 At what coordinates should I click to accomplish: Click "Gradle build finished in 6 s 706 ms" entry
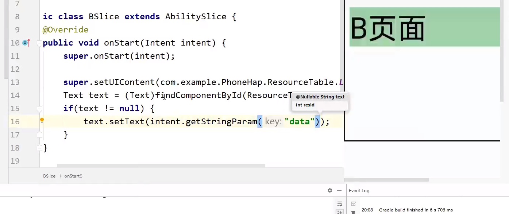click(416, 210)
